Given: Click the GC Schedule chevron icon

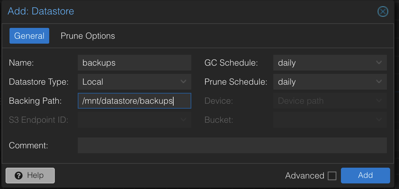Looking at the screenshot, I should coord(379,63).
